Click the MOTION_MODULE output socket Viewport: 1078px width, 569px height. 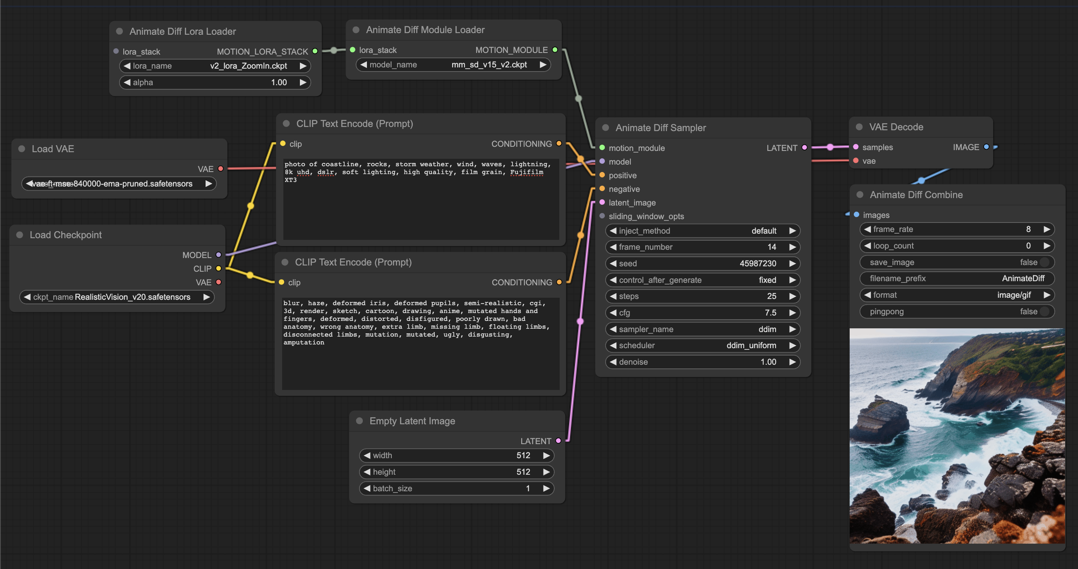(x=555, y=50)
